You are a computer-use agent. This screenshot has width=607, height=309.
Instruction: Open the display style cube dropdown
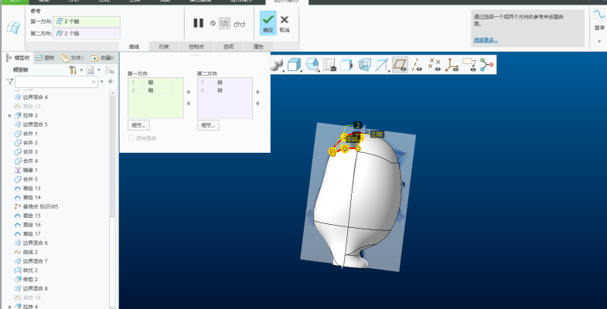[295, 66]
